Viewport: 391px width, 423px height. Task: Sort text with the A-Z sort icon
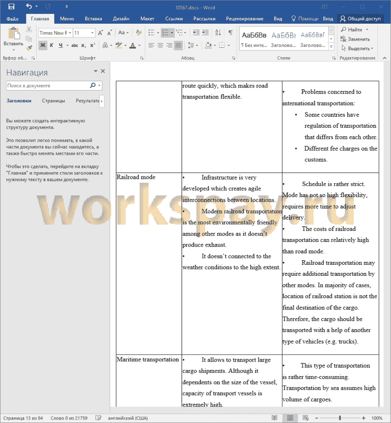[218, 33]
